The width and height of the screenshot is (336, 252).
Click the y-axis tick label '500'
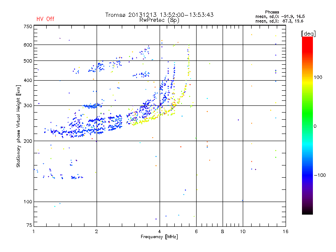(x=28, y=61)
